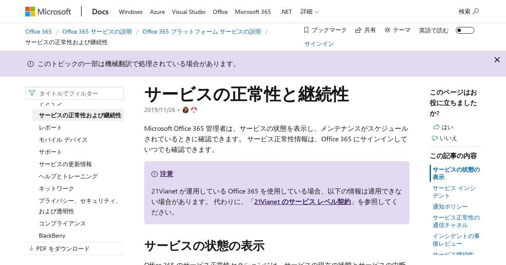This screenshot has height=265, width=506.
Task: Select モバイル デバイス in sidebar
Action: tap(63, 140)
